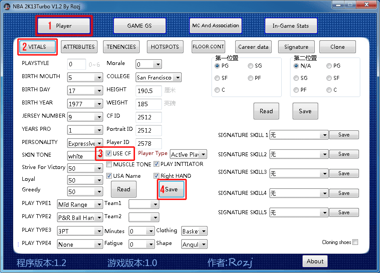Save SIGNATURE SKILL 1
The height and width of the screenshot is (273, 380).
click(344, 135)
